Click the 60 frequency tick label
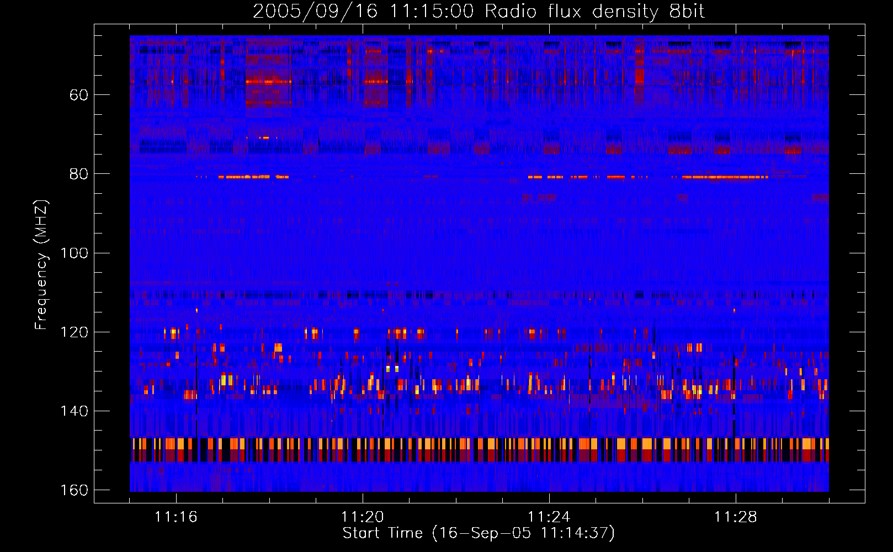The image size is (893, 552). (79, 95)
